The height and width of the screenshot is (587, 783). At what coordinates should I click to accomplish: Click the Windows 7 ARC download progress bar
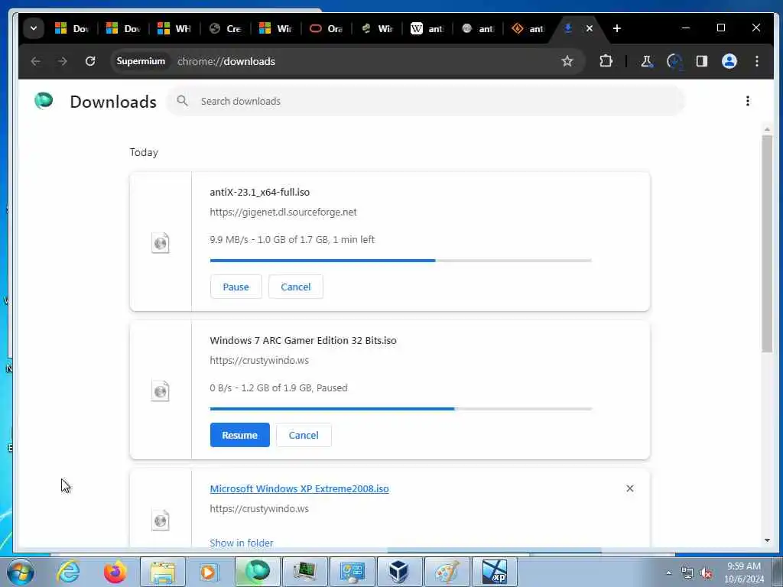[x=401, y=409]
